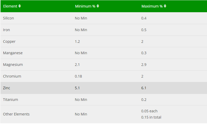Click the sort arrows beside Minimum % header

[98, 6]
